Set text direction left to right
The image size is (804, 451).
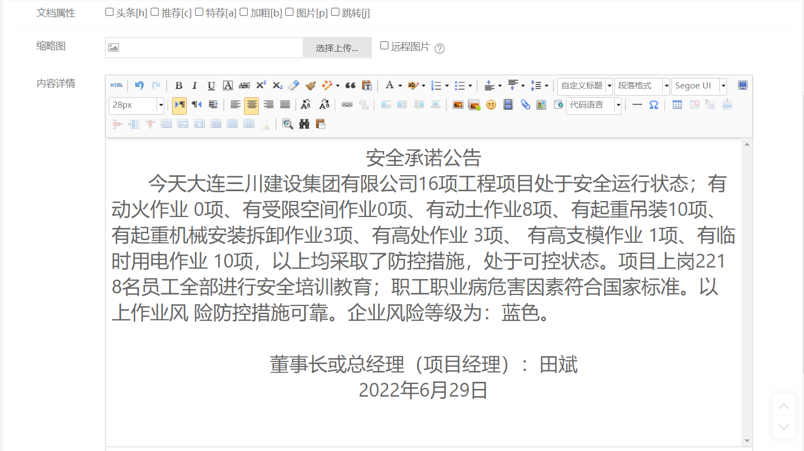(180, 105)
